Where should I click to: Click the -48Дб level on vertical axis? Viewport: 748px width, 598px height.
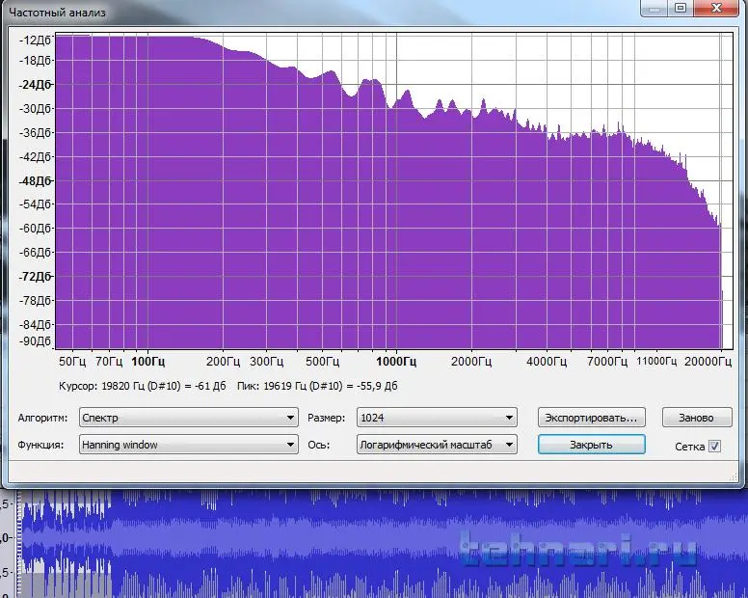(x=36, y=180)
